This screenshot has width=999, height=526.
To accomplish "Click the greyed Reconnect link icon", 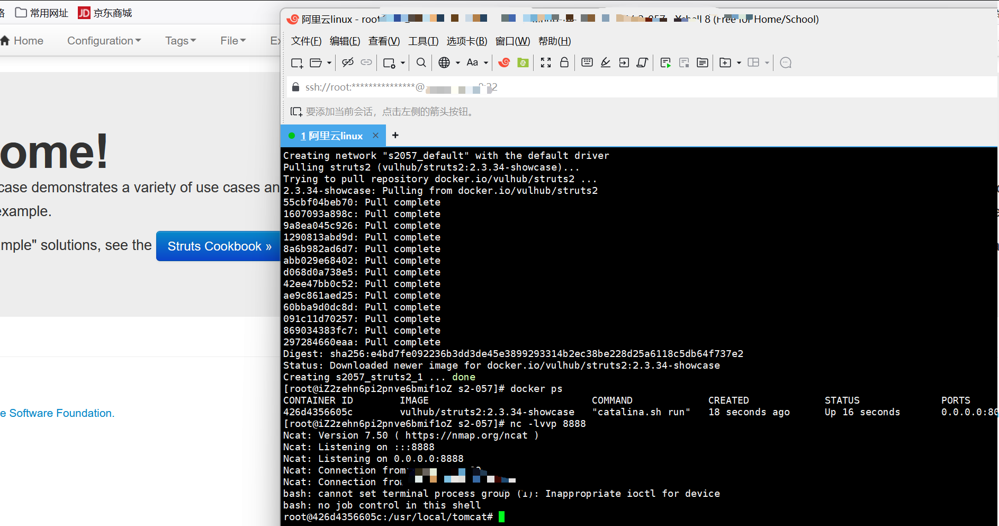I will (x=366, y=63).
